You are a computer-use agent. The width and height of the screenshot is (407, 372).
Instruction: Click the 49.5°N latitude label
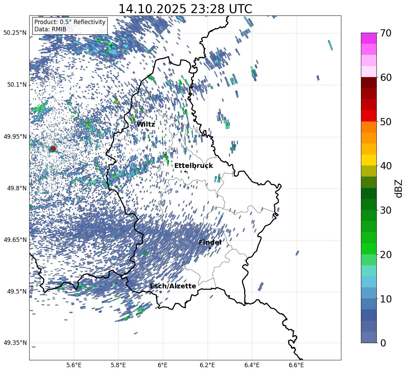click(16, 291)
